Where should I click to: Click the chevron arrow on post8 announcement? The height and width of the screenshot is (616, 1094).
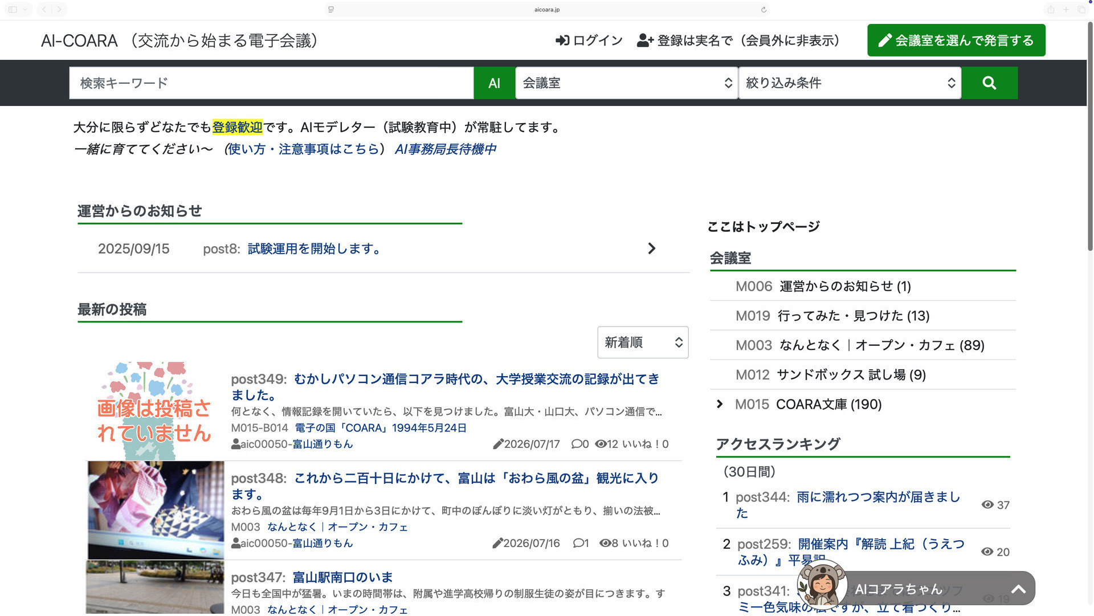652,248
